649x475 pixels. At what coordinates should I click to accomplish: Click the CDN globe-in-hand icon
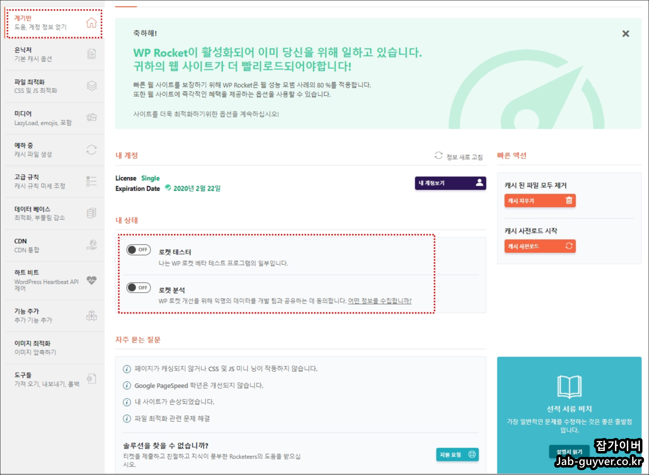(x=92, y=245)
